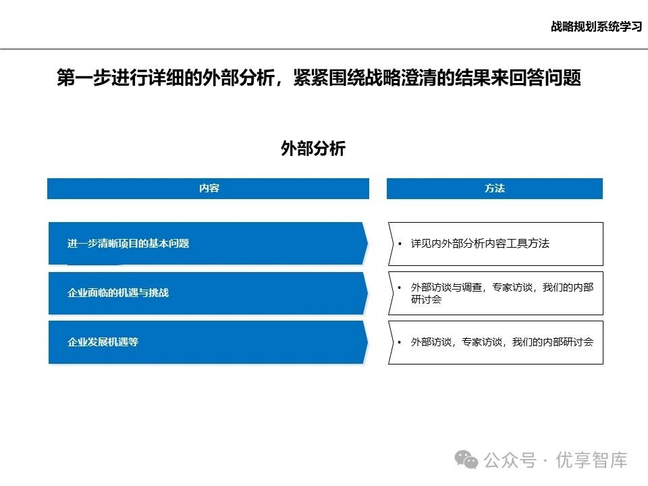648x486 pixels.
Task: Select the blue 内容 column header
Action: tap(208, 188)
